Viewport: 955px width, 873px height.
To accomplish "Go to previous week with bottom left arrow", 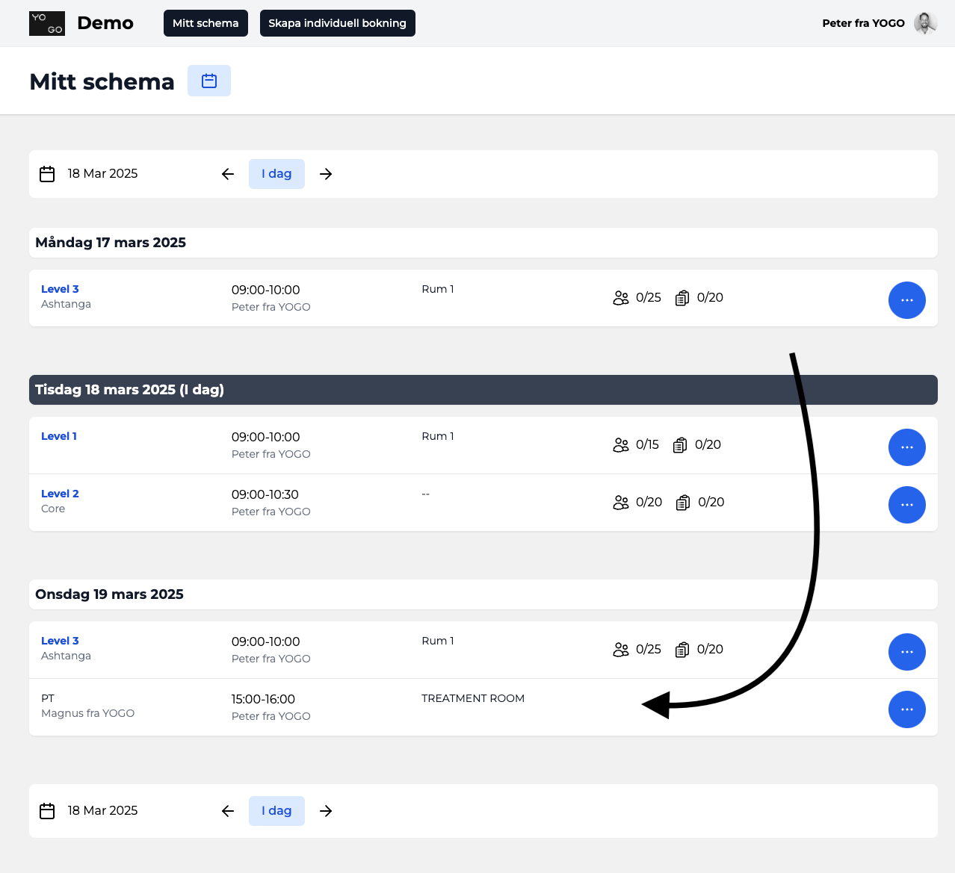I will (228, 811).
